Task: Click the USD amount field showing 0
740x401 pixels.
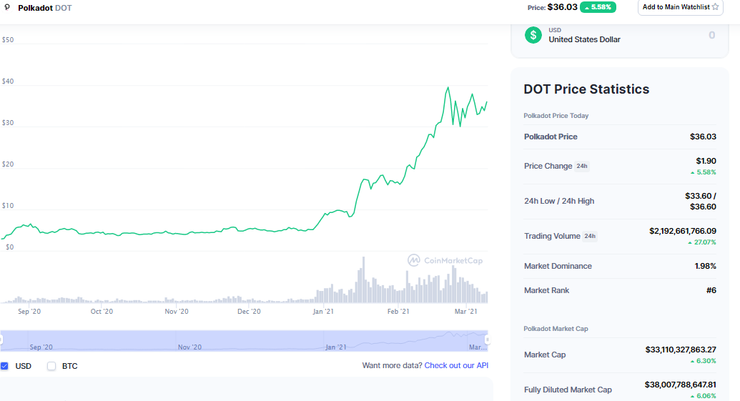Action: click(711, 35)
